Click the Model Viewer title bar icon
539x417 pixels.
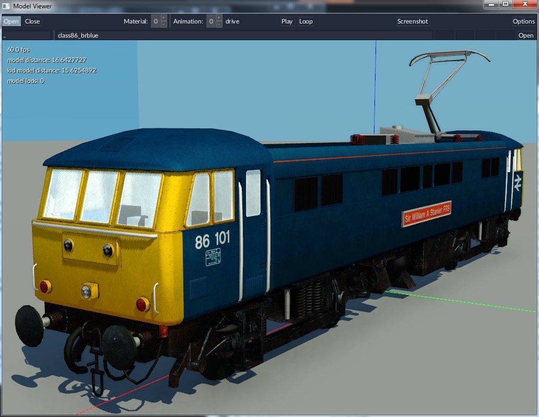6,6
